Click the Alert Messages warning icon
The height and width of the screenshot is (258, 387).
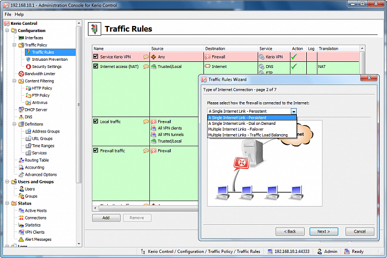(x=21, y=239)
